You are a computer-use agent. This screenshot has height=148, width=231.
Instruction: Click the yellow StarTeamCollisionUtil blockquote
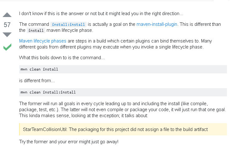click(123, 129)
